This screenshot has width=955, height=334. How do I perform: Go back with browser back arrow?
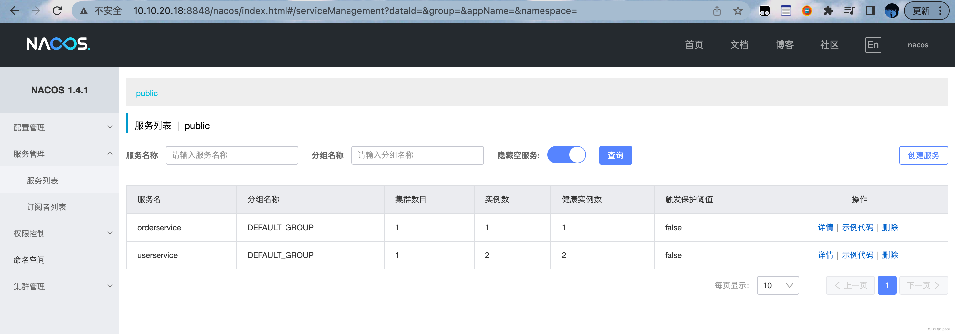pyautogui.click(x=15, y=11)
